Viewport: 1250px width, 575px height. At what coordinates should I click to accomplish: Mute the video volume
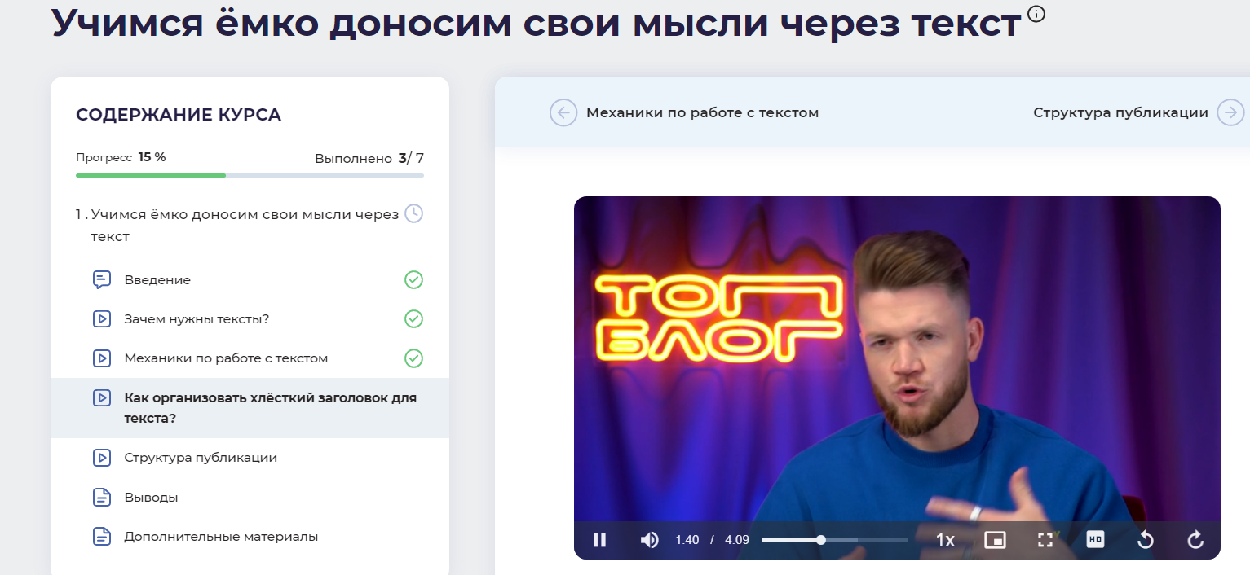(x=649, y=539)
